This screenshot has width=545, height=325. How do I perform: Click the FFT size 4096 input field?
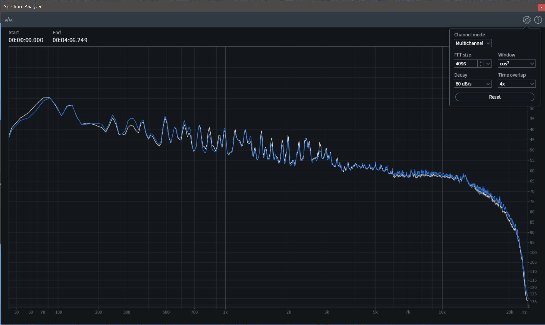tap(466, 64)
